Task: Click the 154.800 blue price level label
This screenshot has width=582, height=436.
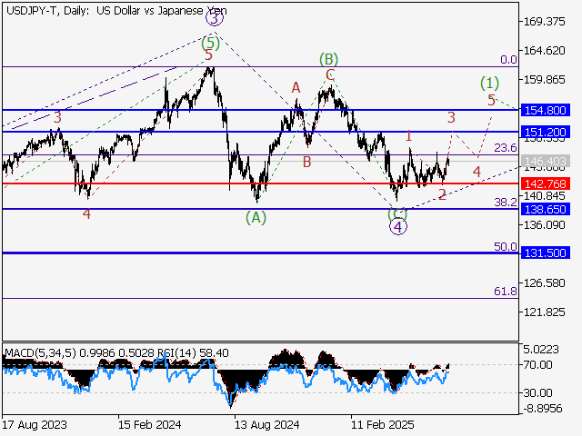Action: tap(546, 110)
